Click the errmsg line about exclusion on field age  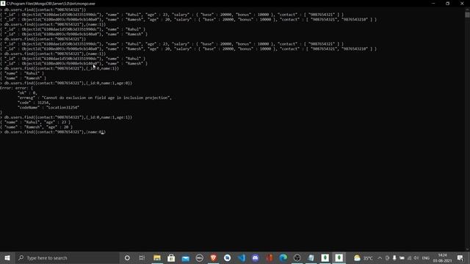[x=95, y=98]
